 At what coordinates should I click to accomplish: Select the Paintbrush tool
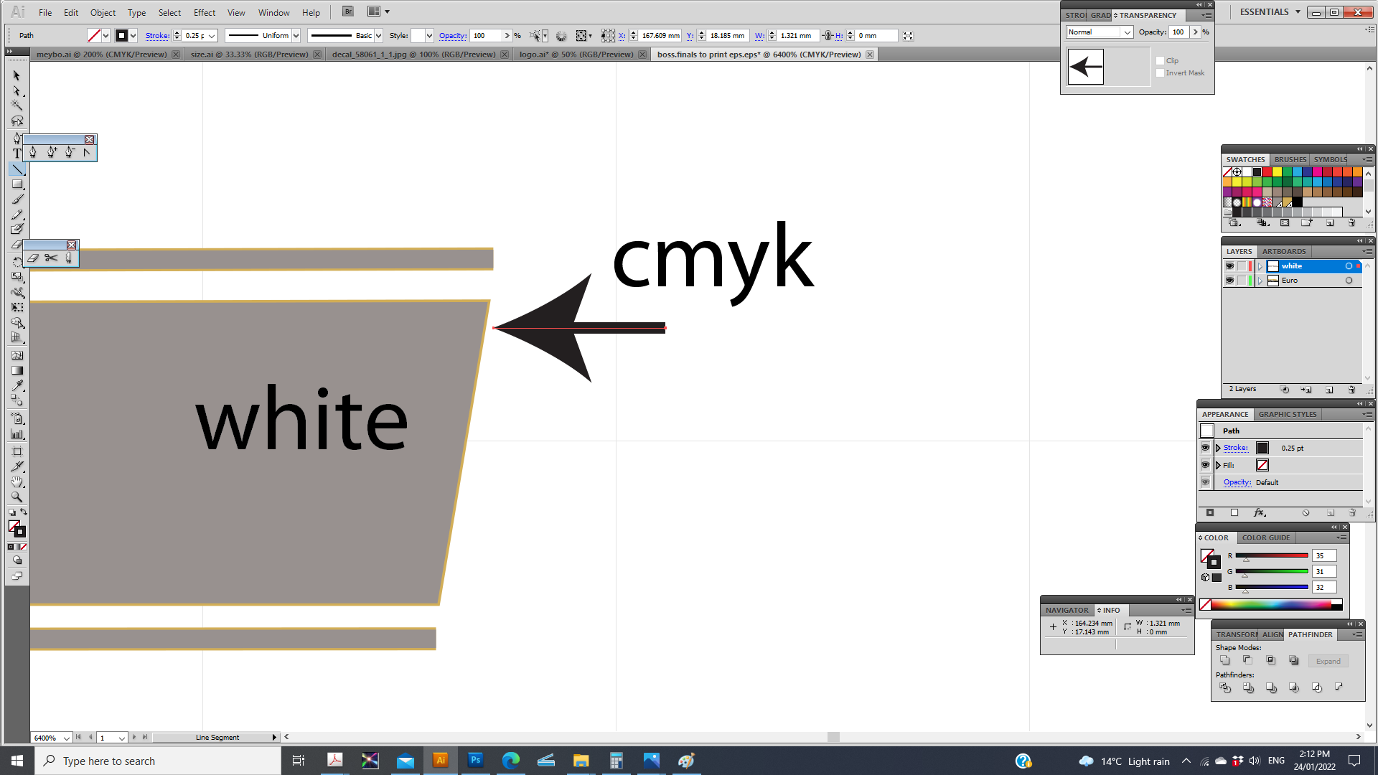(17, 199)
